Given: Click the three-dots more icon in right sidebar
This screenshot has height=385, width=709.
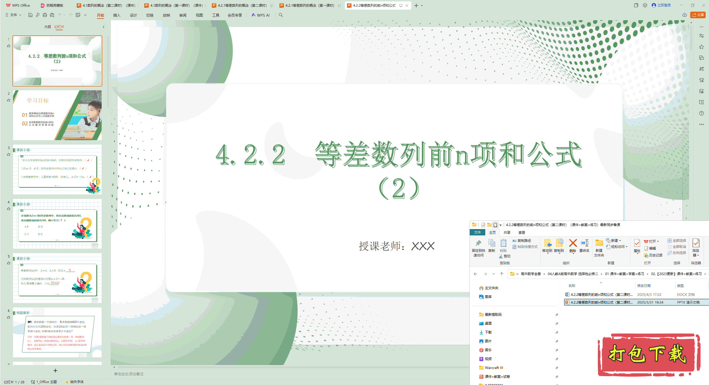Looking at the screenshot, I should [701, 124].
